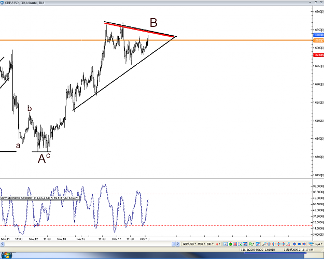324x259 pixels.
Task: Click the small 'c' label beside A
Action: click(48, 156)
